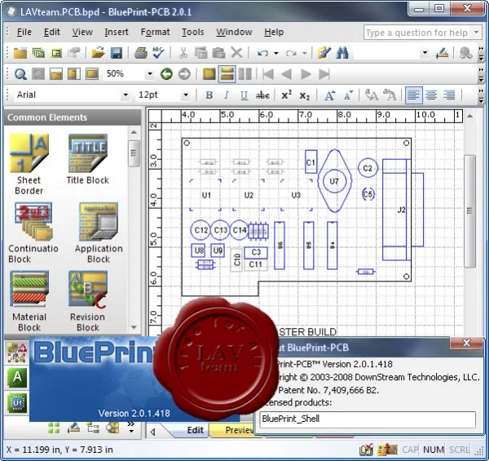Open the Undo history dropdown arrow
Viewport: 489px width, 461px height.
[276, 53]
